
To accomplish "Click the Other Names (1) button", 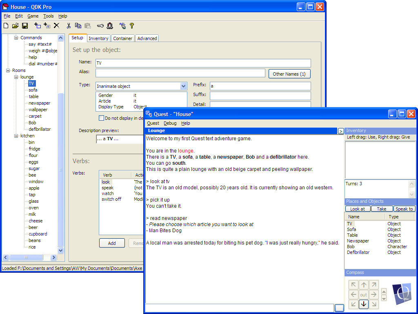I will (x=289, y=74).
